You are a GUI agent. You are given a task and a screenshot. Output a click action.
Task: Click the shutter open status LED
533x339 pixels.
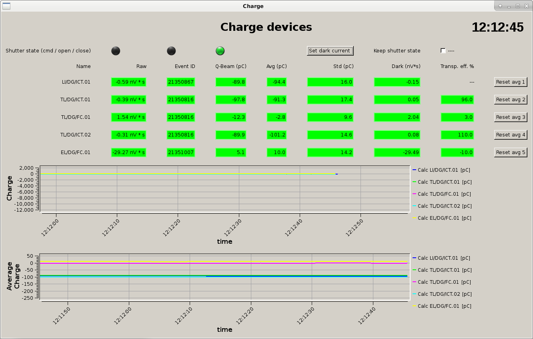(171, 51)
